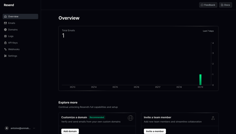The width and height of the screenshot is (236, 134).
Task: Click 'Add new team members' description text
Action: point(173,122)
